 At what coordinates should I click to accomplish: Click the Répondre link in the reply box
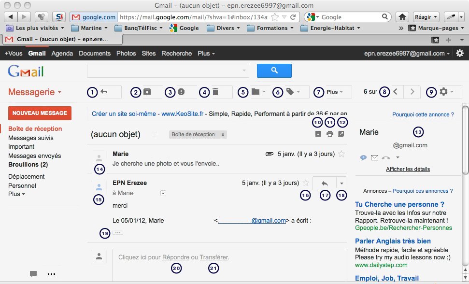[x=176, y=257]
